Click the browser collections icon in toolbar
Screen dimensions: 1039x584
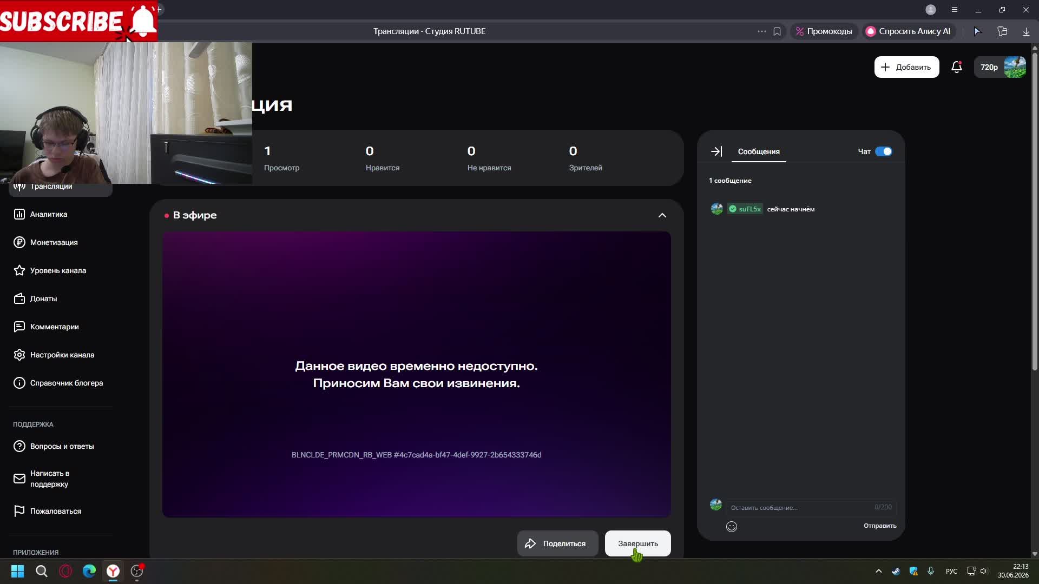[x=1002, y=31]
